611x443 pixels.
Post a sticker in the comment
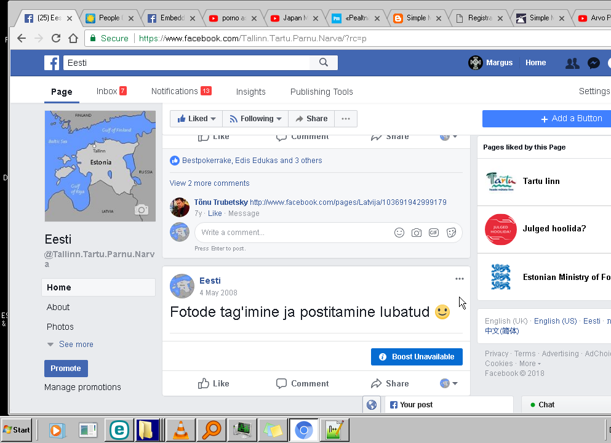pos(451,233)
